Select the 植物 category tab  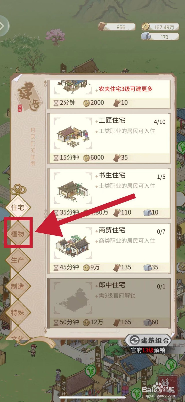(x=18, y=234)
